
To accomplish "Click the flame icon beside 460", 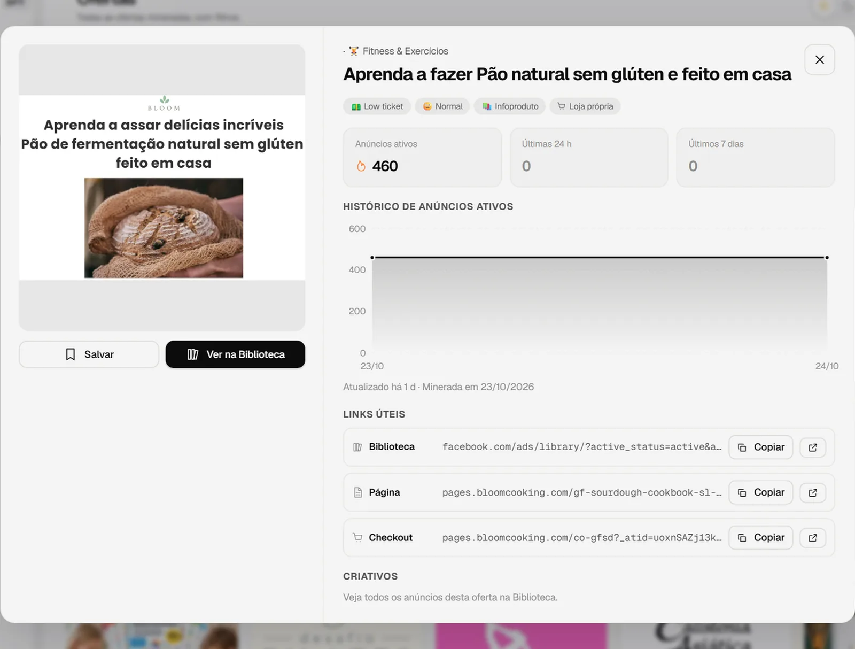I will pyautogui.click(x=361, y=166).
